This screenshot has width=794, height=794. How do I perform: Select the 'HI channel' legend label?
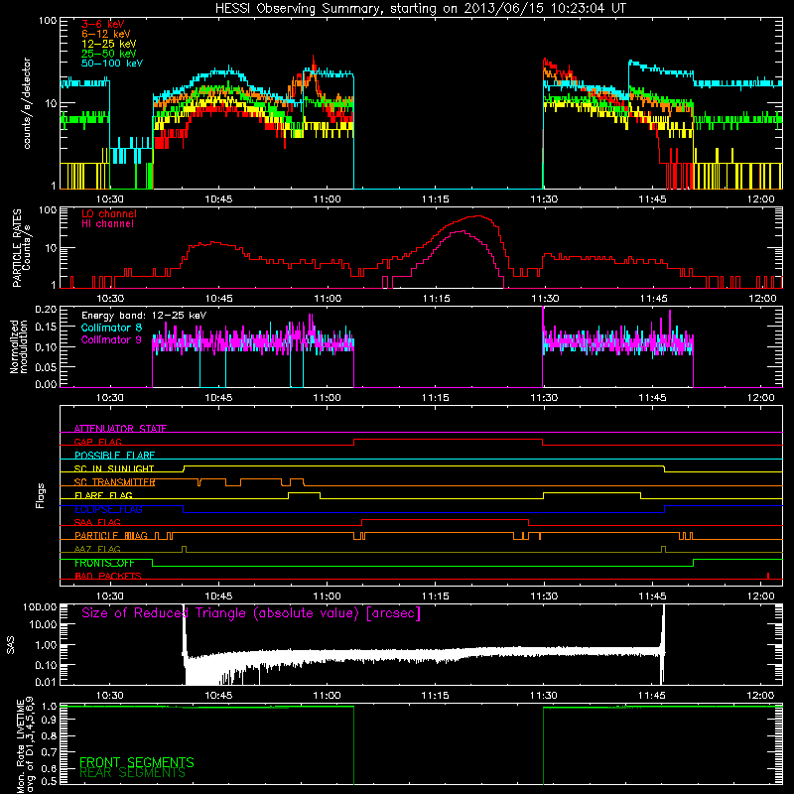pos(107,224)
